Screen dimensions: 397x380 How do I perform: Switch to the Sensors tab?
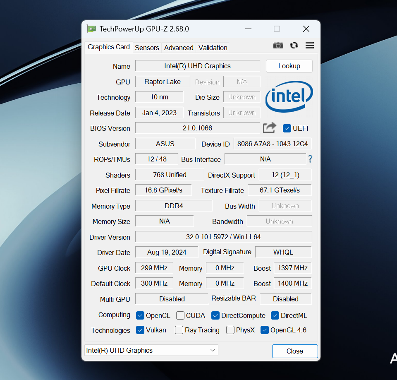[147, 48]
